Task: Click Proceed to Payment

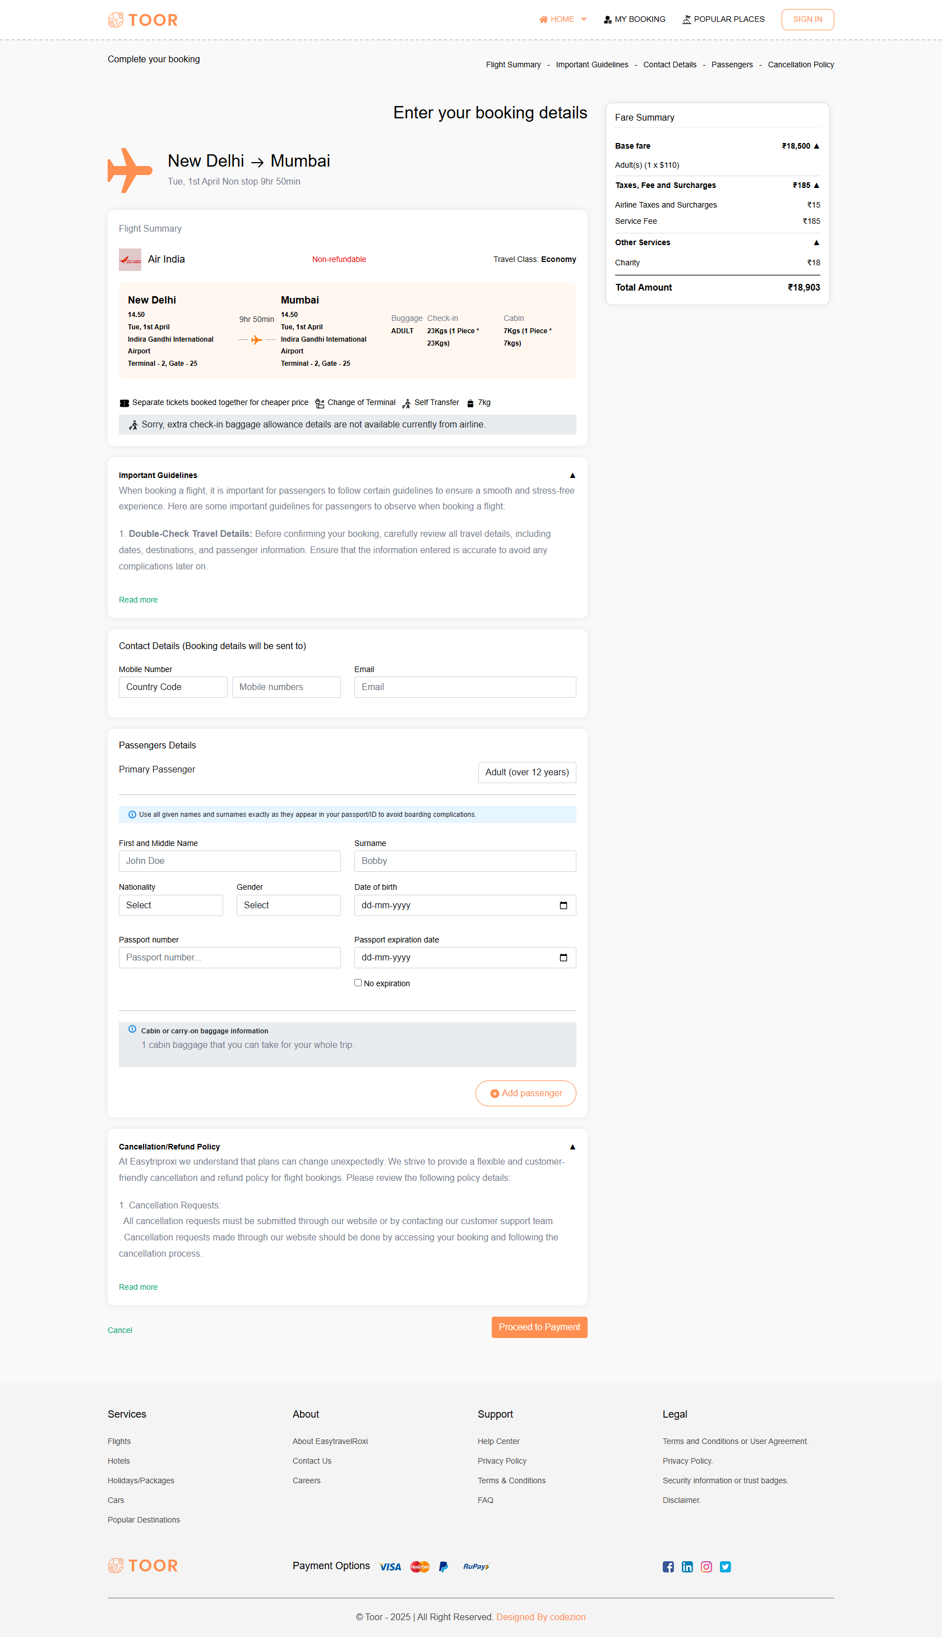Action: [539, 1327]
